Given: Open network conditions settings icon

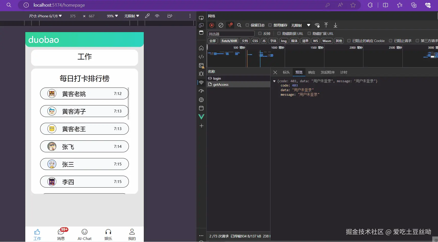Looking at the screenshot, I should pos(317,25).
